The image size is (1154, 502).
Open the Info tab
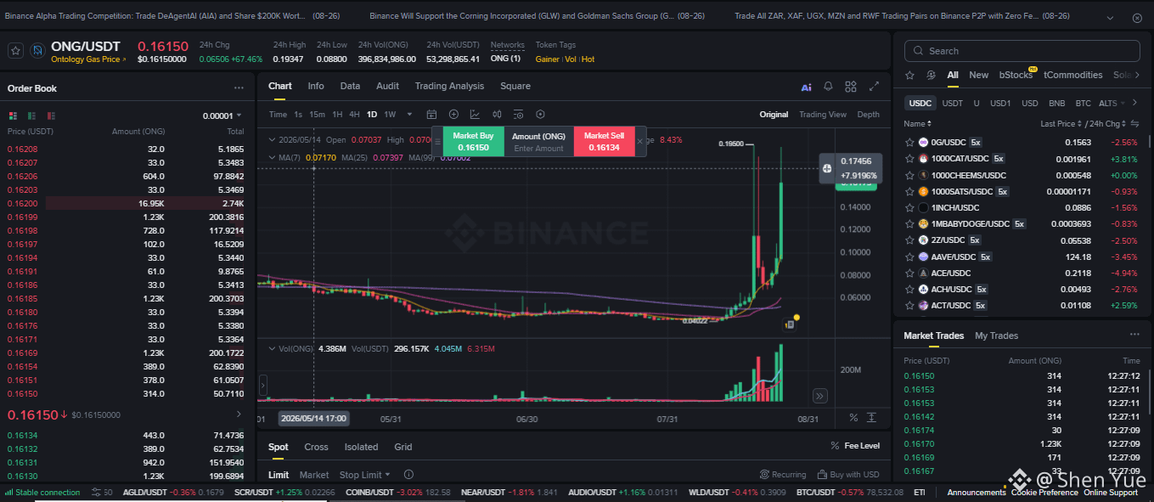coord(316,86)
